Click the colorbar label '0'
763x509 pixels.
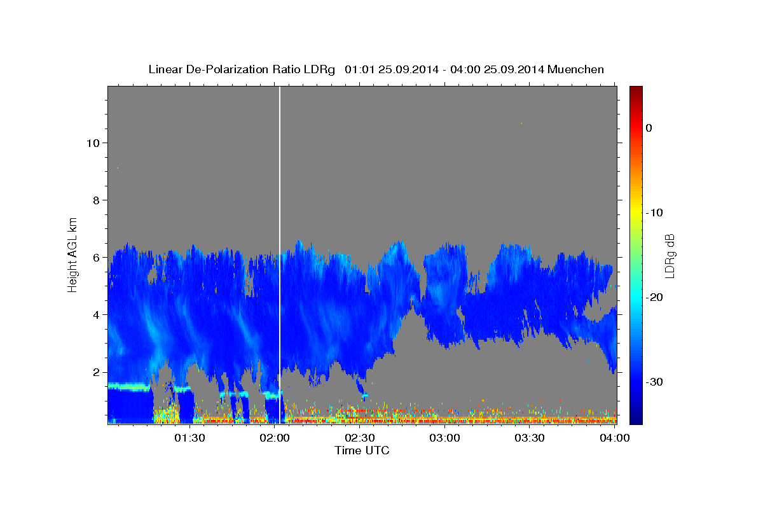[649, 128]
